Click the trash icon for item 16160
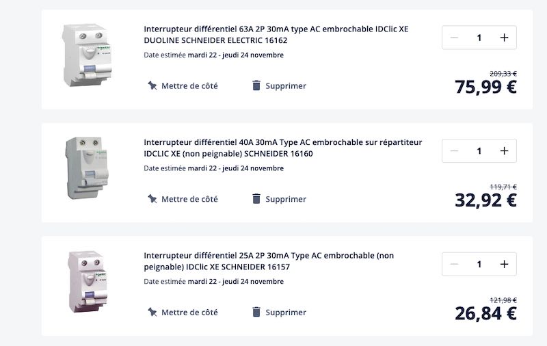 [256, 199]
